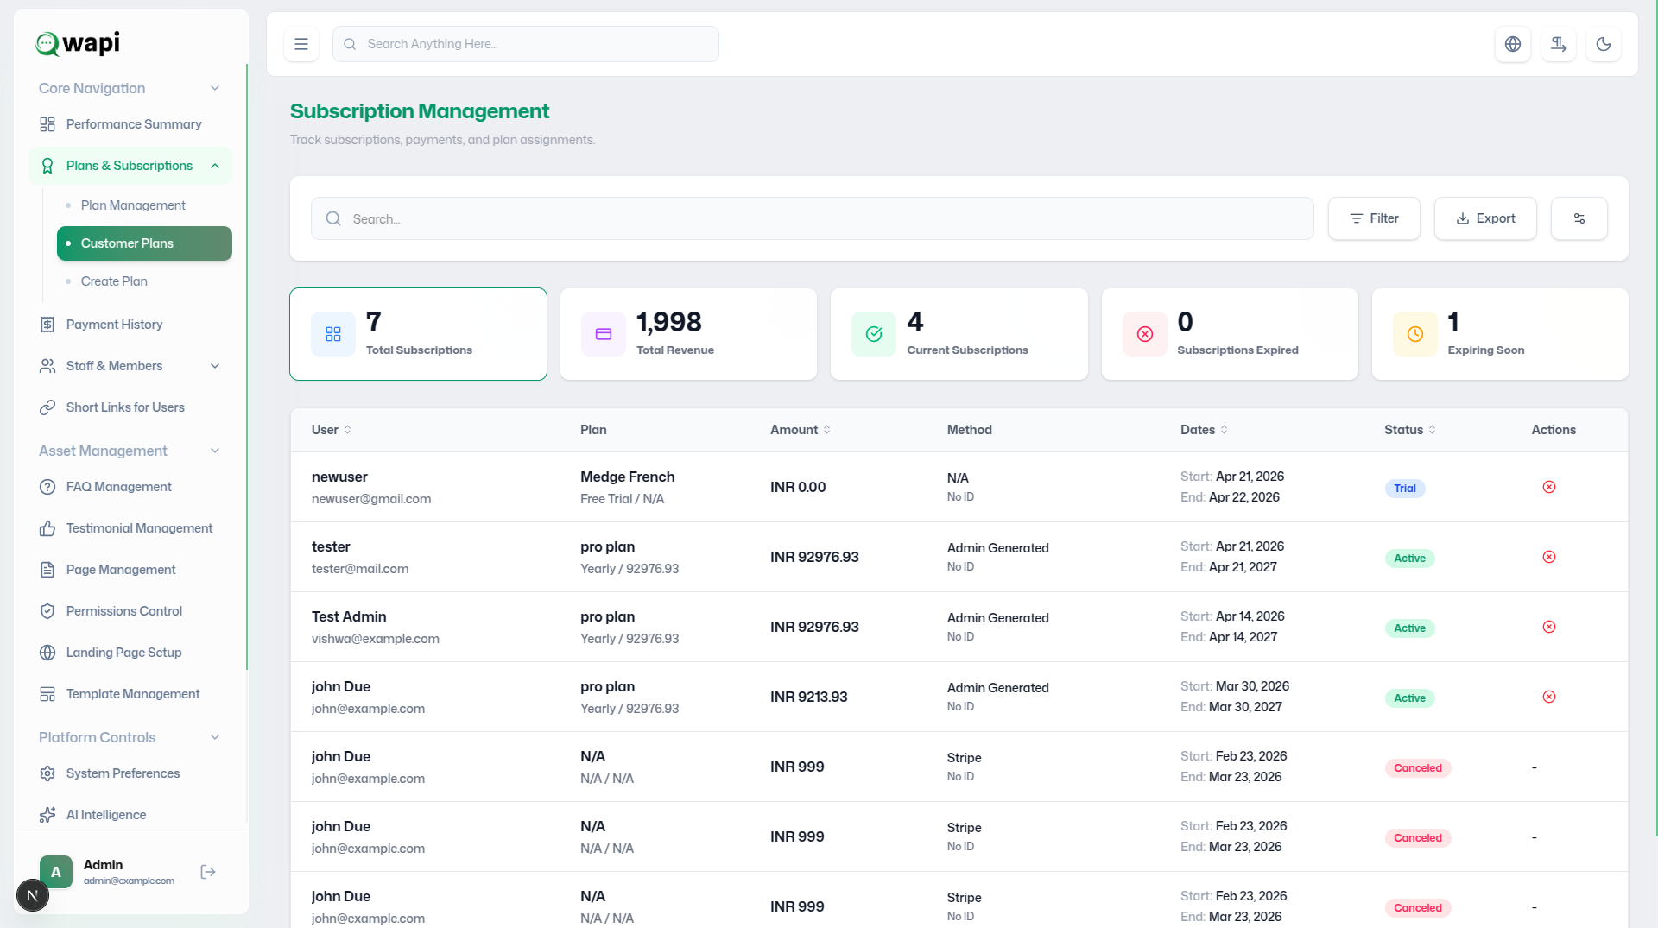Click the Plan column header
Image resolution: width=1658 pixels, height=928 pixels.
tap(593, 430)
